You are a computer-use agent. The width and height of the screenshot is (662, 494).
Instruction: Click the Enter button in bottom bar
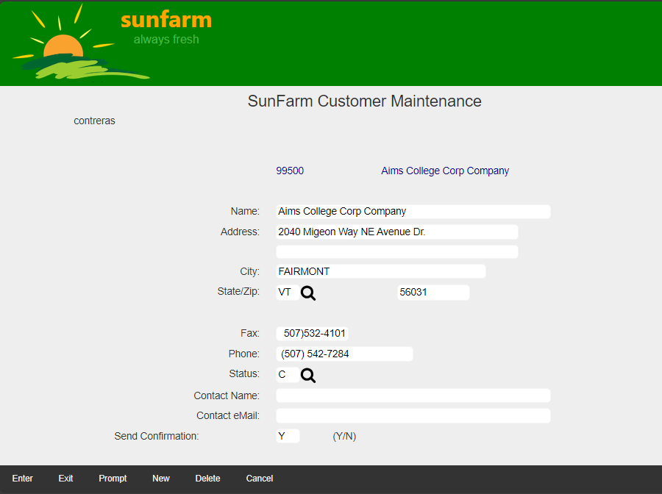(x=22, y=479)
